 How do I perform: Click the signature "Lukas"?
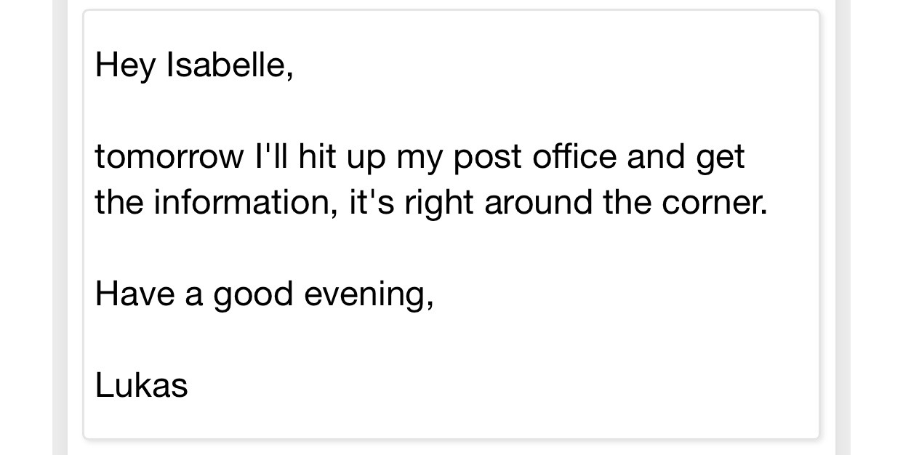coord(141,385)
